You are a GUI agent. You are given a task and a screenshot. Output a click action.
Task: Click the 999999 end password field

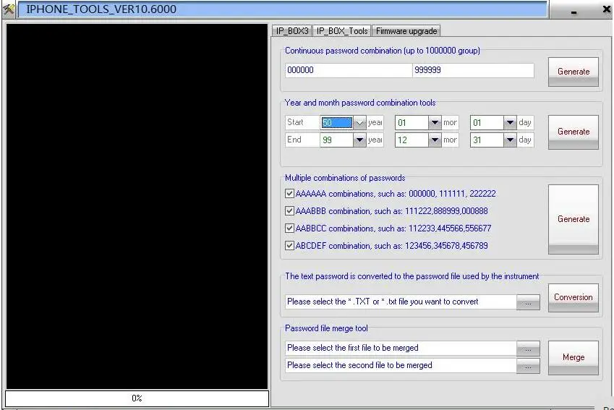click(x=473, y=70)
